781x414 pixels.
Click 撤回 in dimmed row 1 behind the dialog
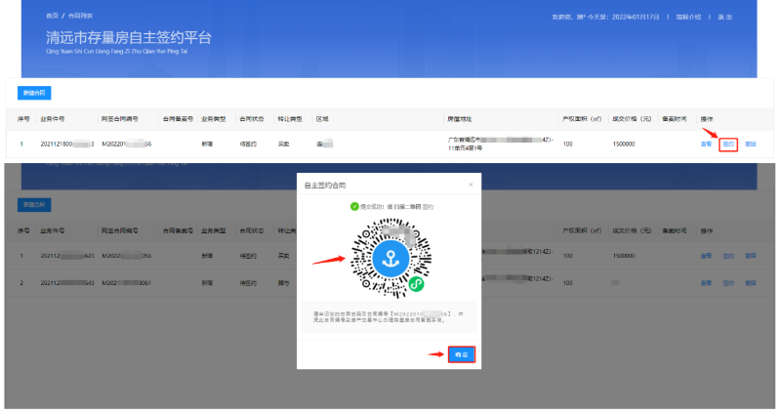[751, 256]
